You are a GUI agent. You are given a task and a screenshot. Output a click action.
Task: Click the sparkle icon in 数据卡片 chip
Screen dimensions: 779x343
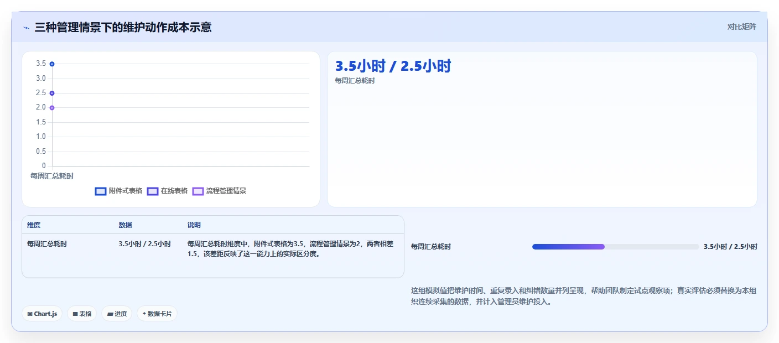pyautogui.click(x=144, y=314)
